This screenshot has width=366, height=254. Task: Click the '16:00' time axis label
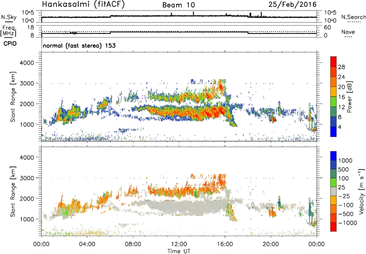coord(225,244)
